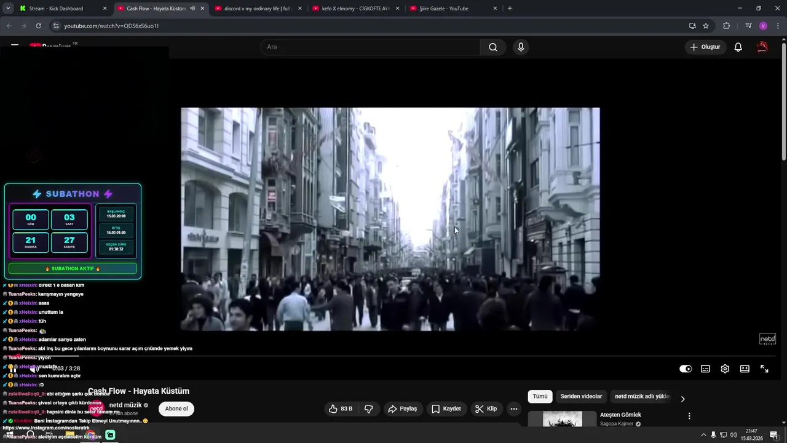Select the Tümü filter chip
787x443 pixels.
click(x=540, y=396)
